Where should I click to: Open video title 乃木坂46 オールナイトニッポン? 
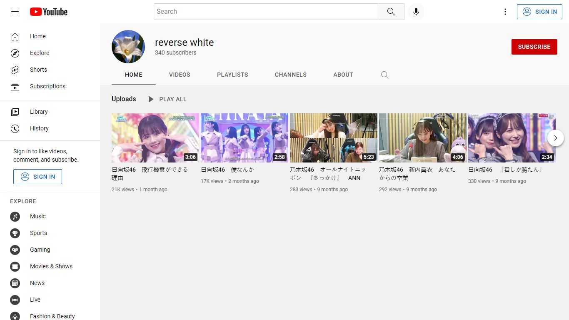(328, 174)
